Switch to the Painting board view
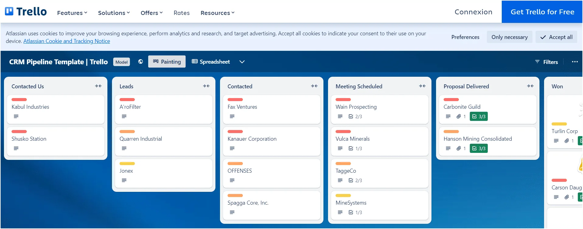 167,62
